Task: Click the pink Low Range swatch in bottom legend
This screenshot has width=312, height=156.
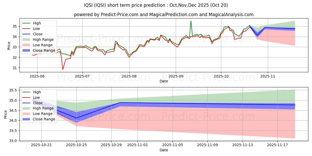Action: (27, 114)
